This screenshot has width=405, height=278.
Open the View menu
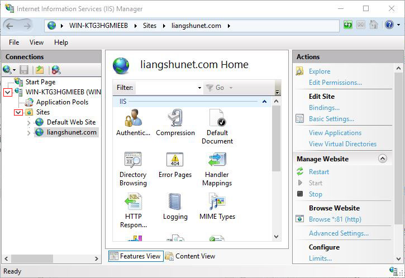point(36,42)
